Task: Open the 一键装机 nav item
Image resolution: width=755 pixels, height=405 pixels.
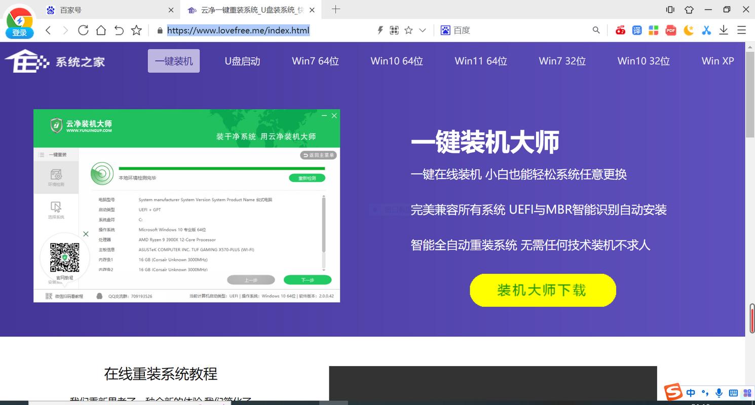Action: point(174,61)
